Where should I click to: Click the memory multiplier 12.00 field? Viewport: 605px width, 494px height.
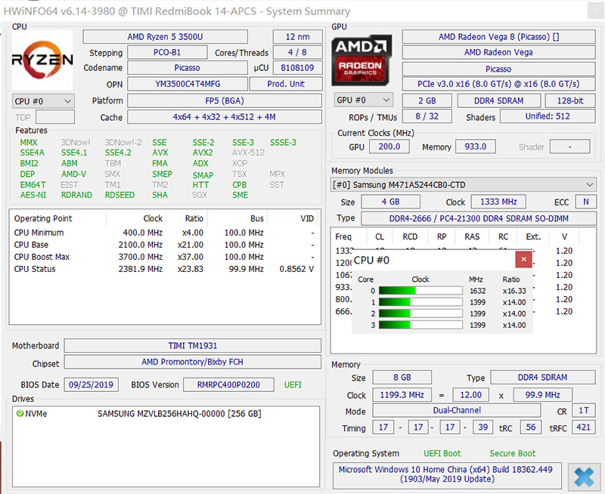470,394
